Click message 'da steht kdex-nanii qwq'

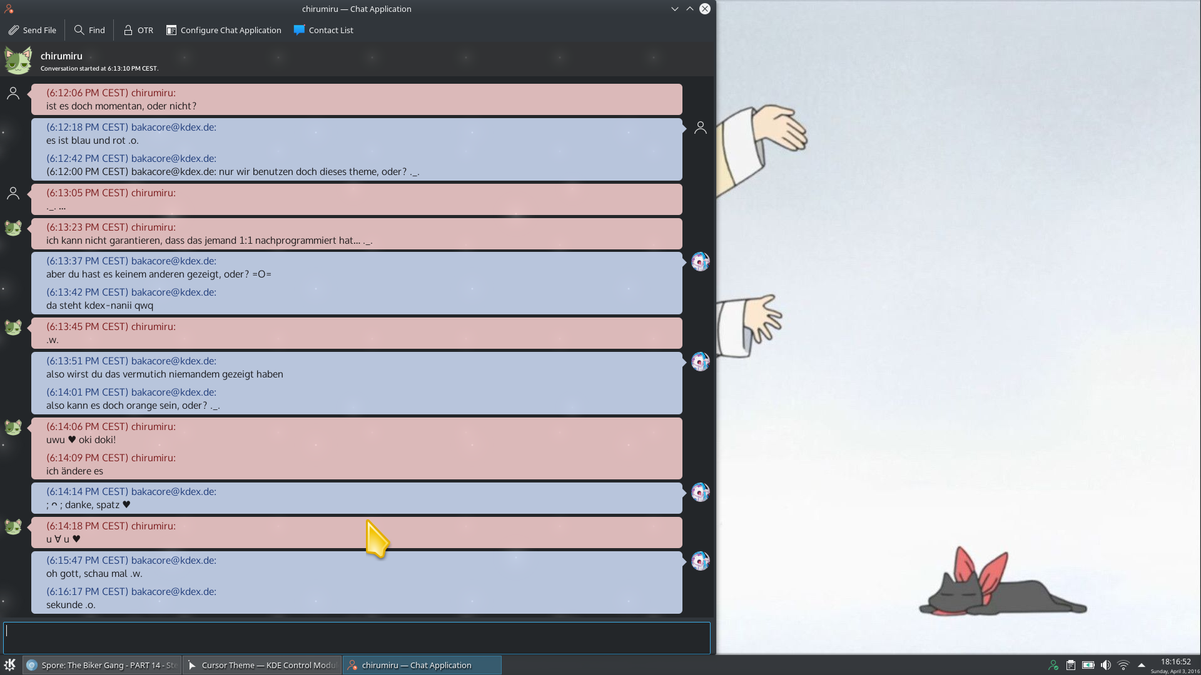pyautogui.click(x=99, y=306)
